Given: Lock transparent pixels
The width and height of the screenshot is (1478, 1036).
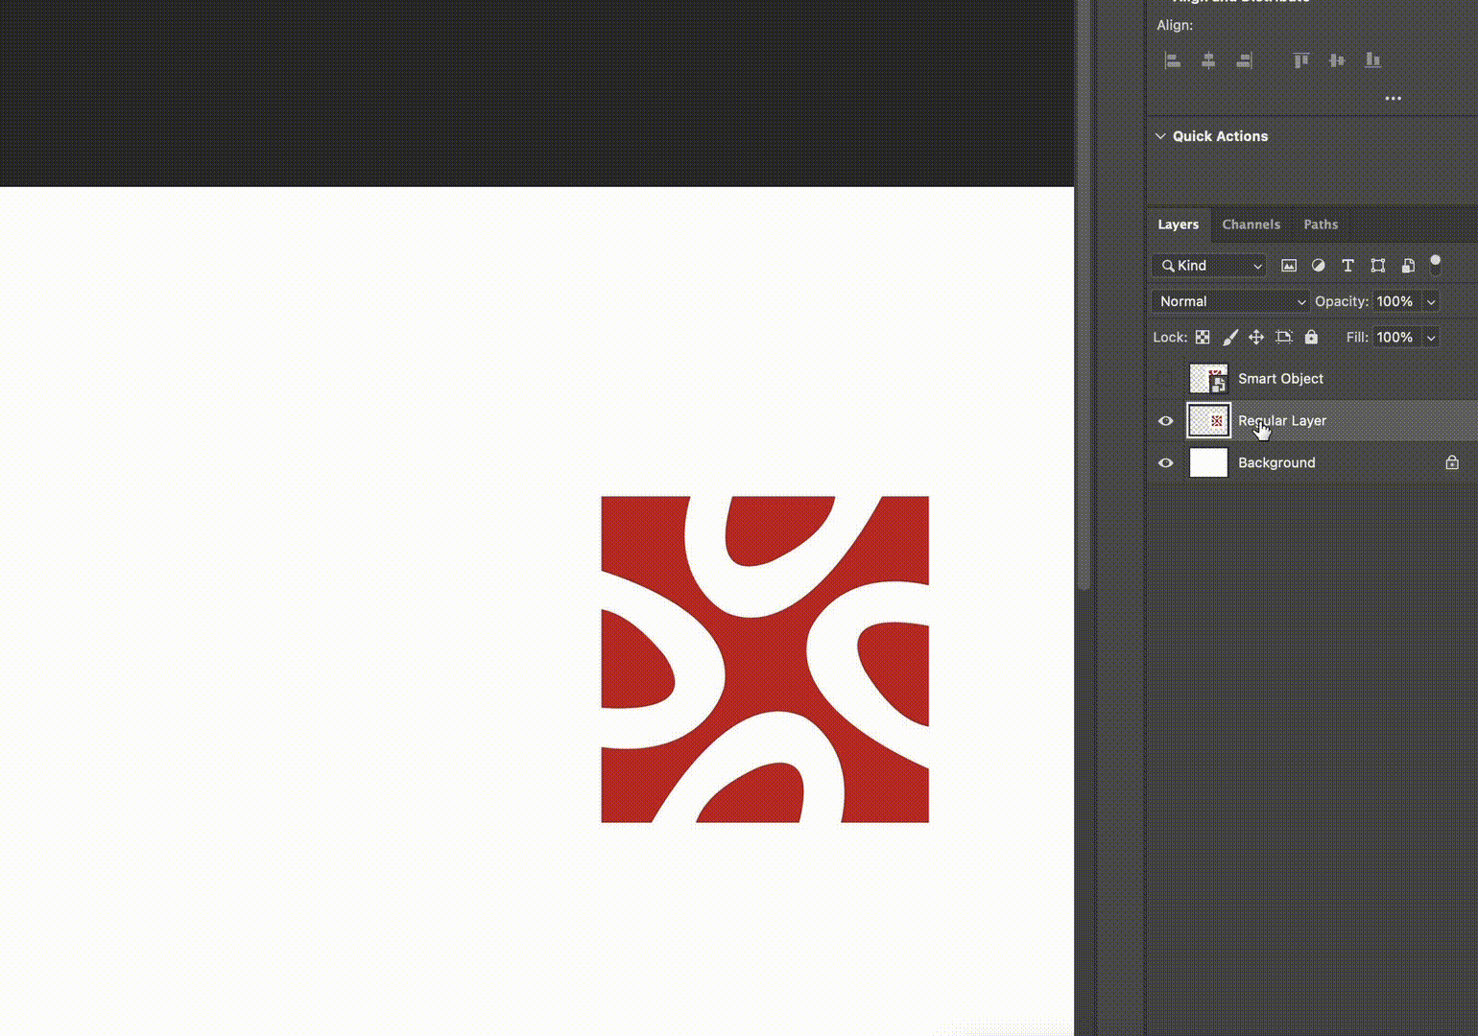Looking at the screenshot, I should tap(1203, 337).
